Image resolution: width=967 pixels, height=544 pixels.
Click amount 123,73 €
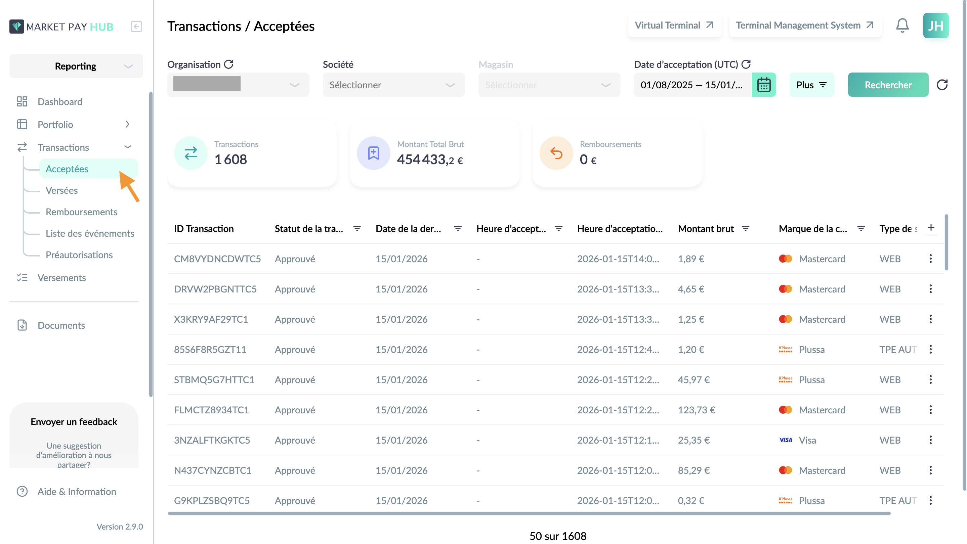tap(696, 410)
